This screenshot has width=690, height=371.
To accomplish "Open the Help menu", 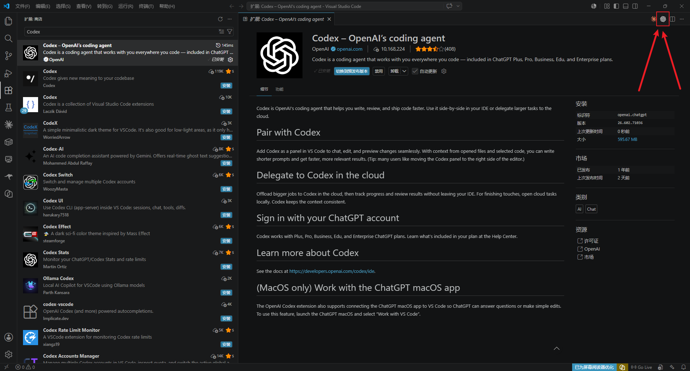I will pos(167,6).
